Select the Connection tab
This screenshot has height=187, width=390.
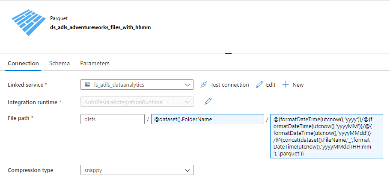tap(23, 63)
